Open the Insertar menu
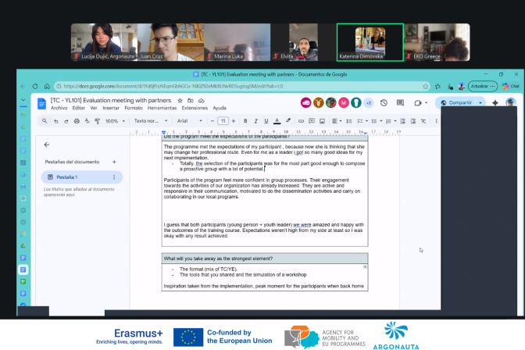The height and width of the screenshot is (350, 525). click(x=111, y=108)
